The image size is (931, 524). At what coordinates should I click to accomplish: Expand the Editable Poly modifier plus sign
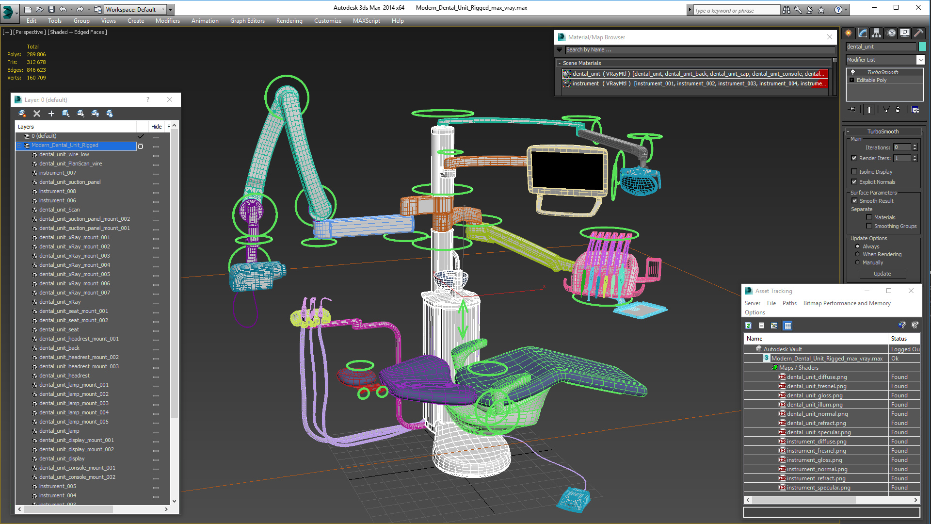click(x=852, y=80)
